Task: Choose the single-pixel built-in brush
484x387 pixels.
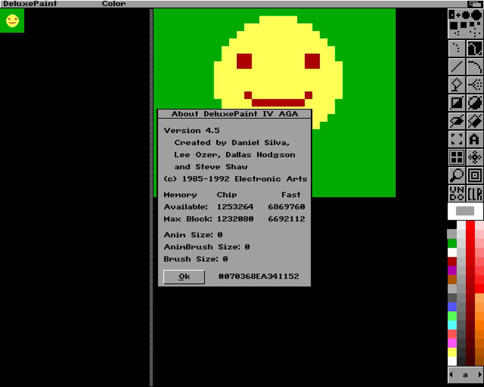Action: (x=452, y=15)
